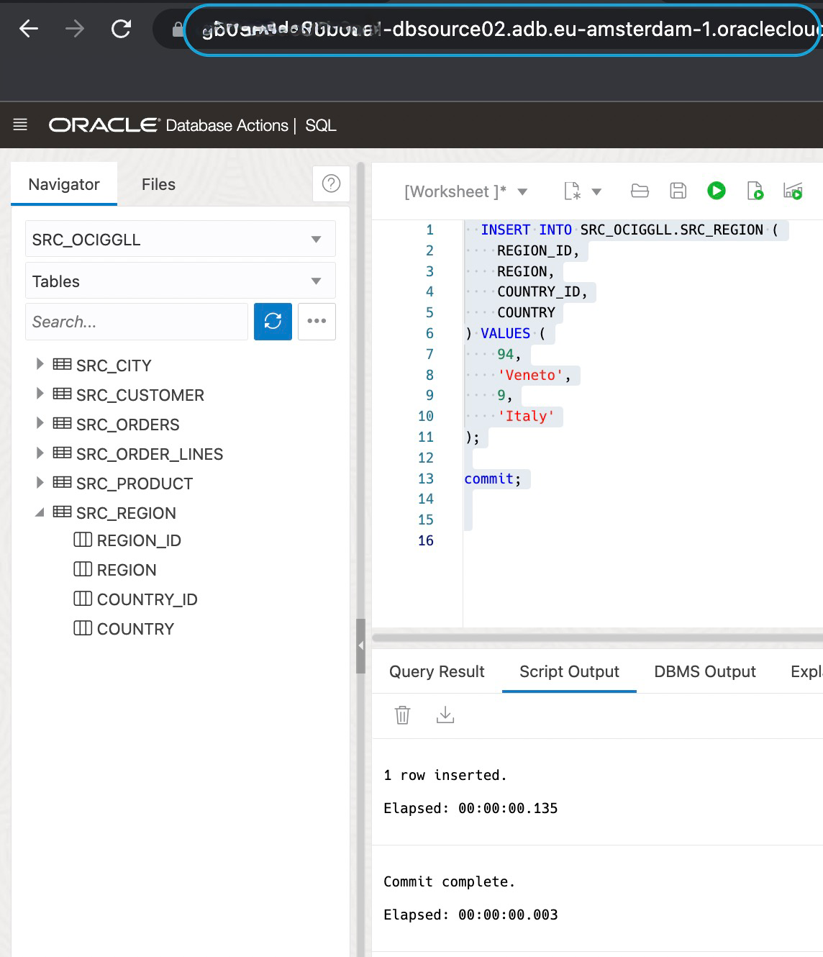Image resolution: width=823 pixels, height=957 pixels.
Task: Select the SRC_CUSTOMER table name
Action: tap(140, 395)
